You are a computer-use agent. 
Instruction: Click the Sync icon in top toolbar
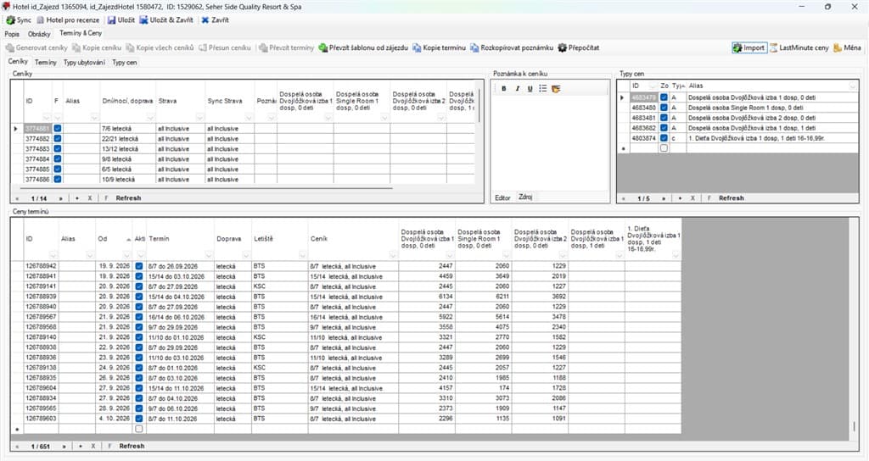[10, 20]
